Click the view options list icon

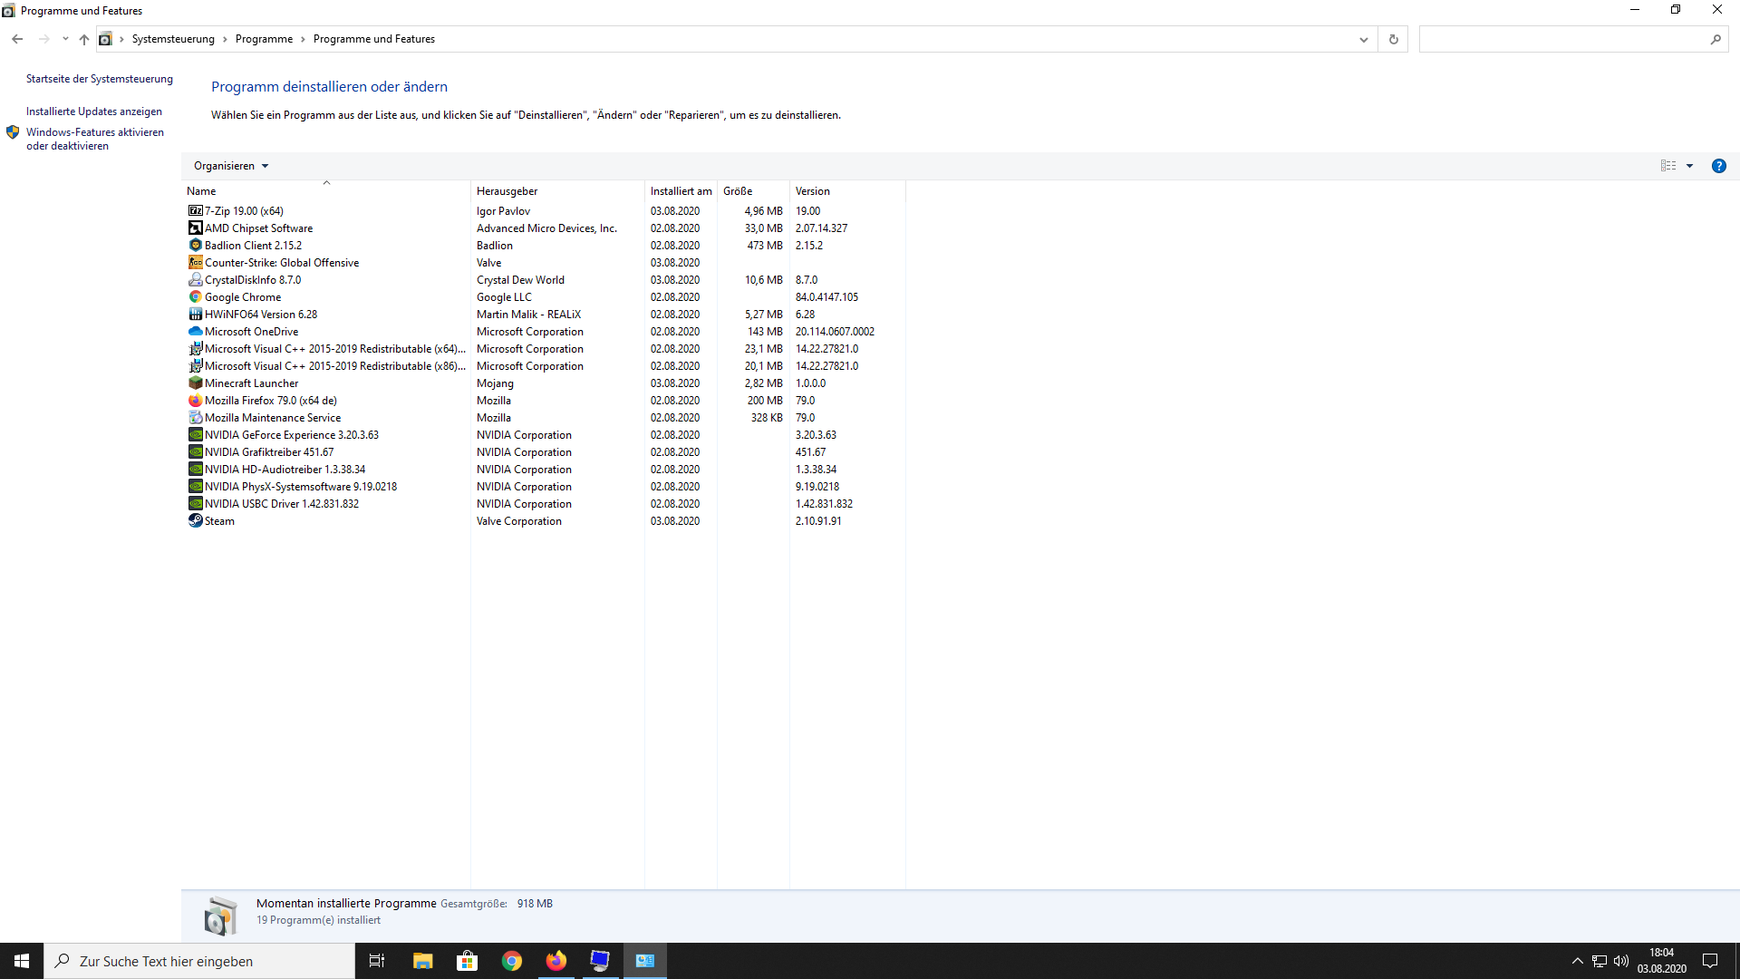pyautogui.click(x=1667, y=166)
